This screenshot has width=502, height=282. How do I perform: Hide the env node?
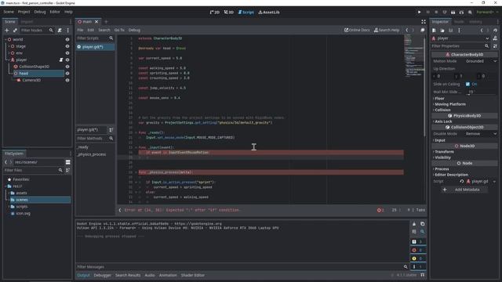pos(67,53)
